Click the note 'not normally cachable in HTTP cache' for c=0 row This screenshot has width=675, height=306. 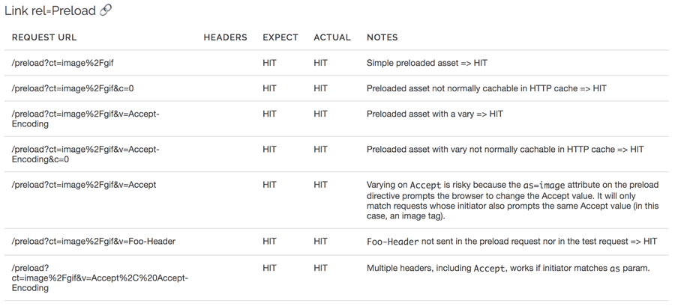(x=487, y=88)
